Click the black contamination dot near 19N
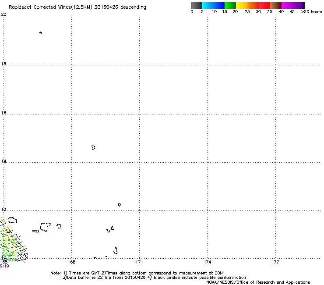324x285 pixels. pyautogui.click(x=40, y=32)
